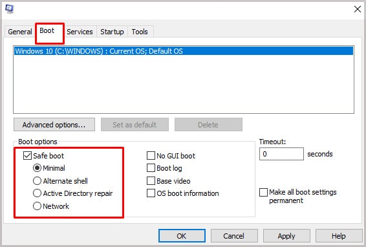Enable the No GUI boot checkbox
Image resolution: width=366 pixels, height=247 pixels.
(151, 155)
